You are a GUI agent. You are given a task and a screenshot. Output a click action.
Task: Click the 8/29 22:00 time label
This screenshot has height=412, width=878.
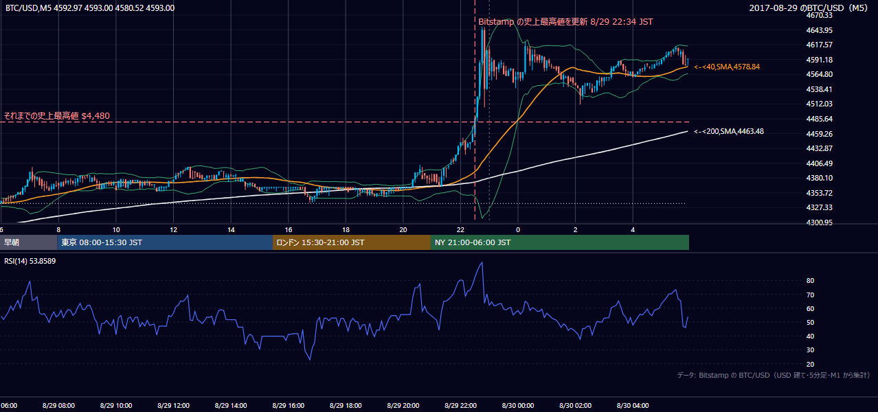[460, 406]
